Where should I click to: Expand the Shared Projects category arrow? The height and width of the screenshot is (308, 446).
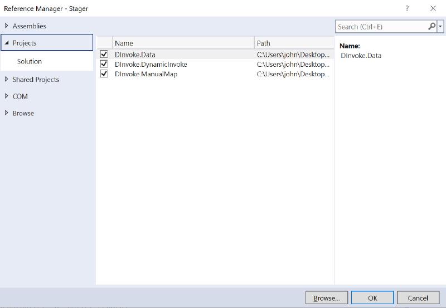point(7,79)
